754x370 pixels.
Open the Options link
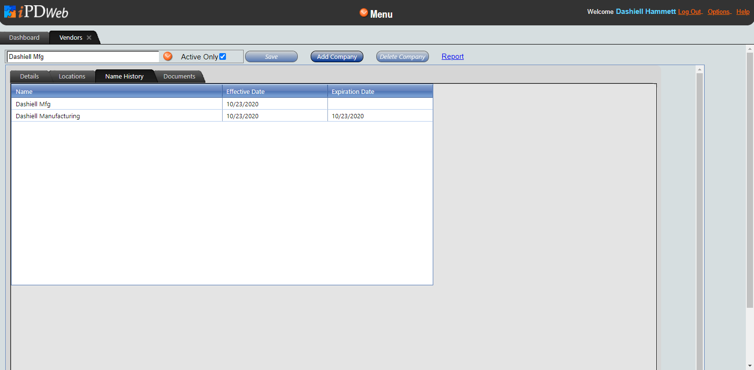719,12
